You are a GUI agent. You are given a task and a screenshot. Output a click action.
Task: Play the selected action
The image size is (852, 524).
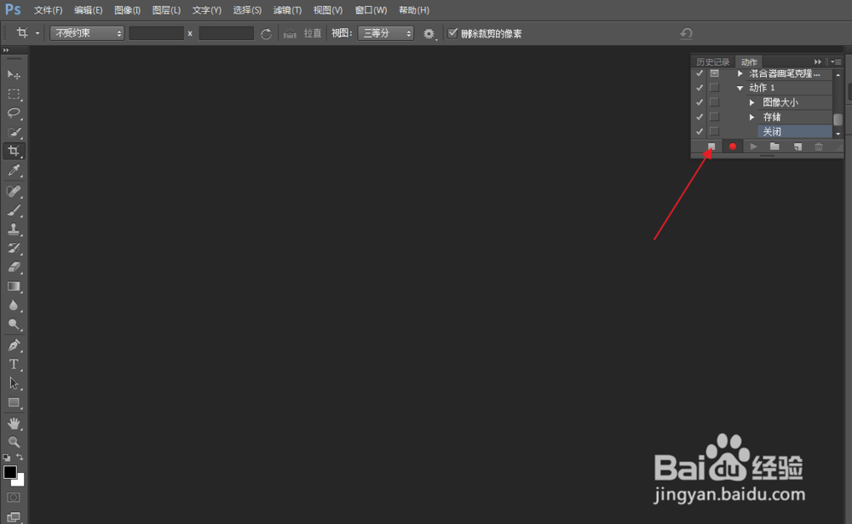753,147
